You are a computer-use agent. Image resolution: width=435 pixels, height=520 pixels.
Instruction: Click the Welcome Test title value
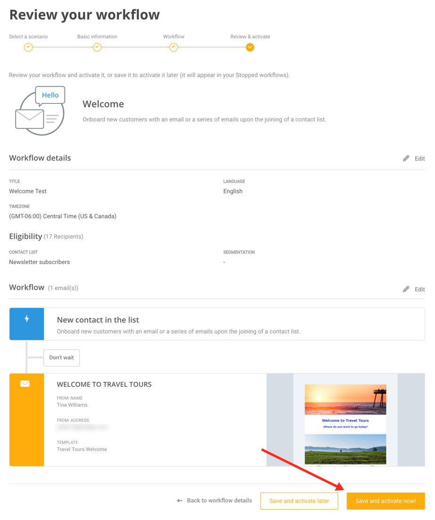[x=28, y=191]
